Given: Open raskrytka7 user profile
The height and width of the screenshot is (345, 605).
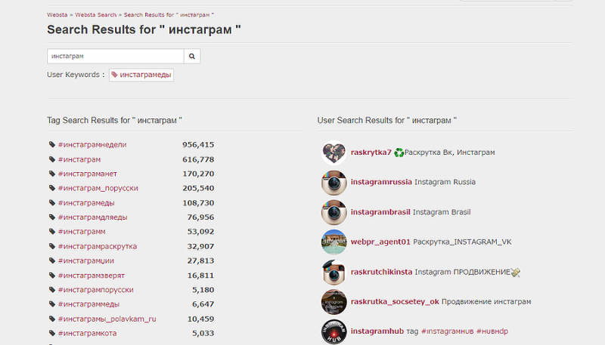Looking at the screenshot, I should point(371,152).
